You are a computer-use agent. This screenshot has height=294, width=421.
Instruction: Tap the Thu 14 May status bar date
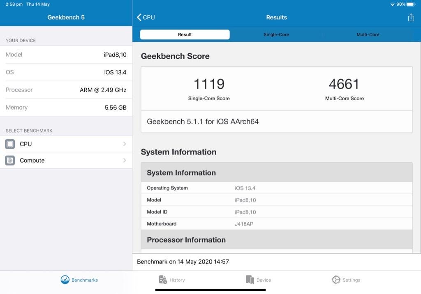click(x=38, y=4)
